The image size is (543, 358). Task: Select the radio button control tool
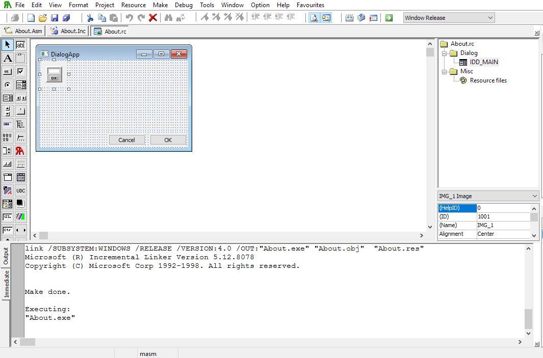[x=8, y=85]
